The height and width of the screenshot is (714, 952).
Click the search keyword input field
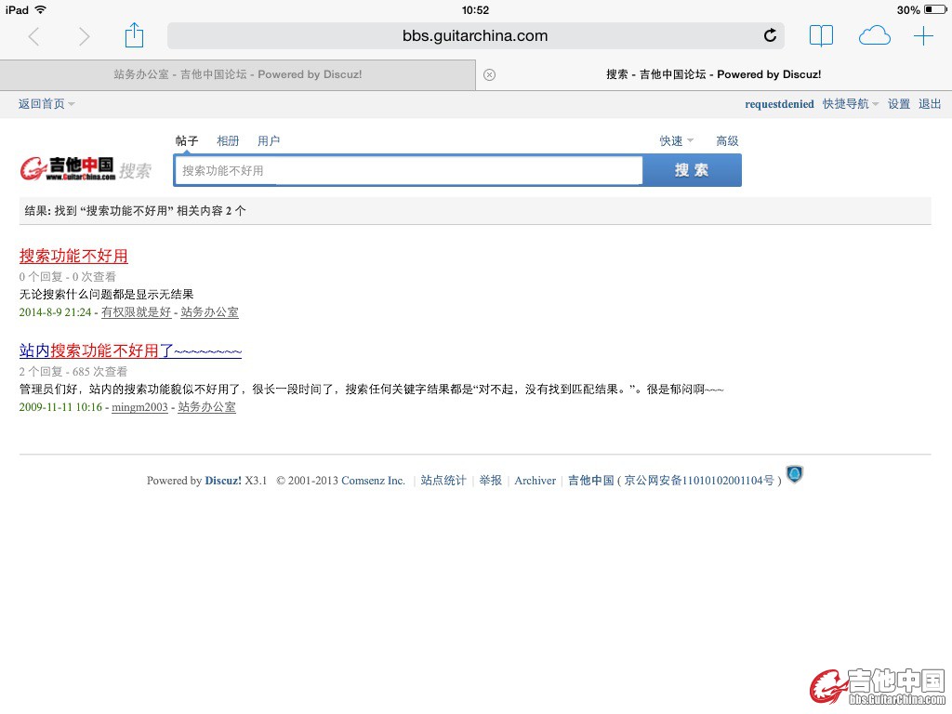[x=409, y=171]
